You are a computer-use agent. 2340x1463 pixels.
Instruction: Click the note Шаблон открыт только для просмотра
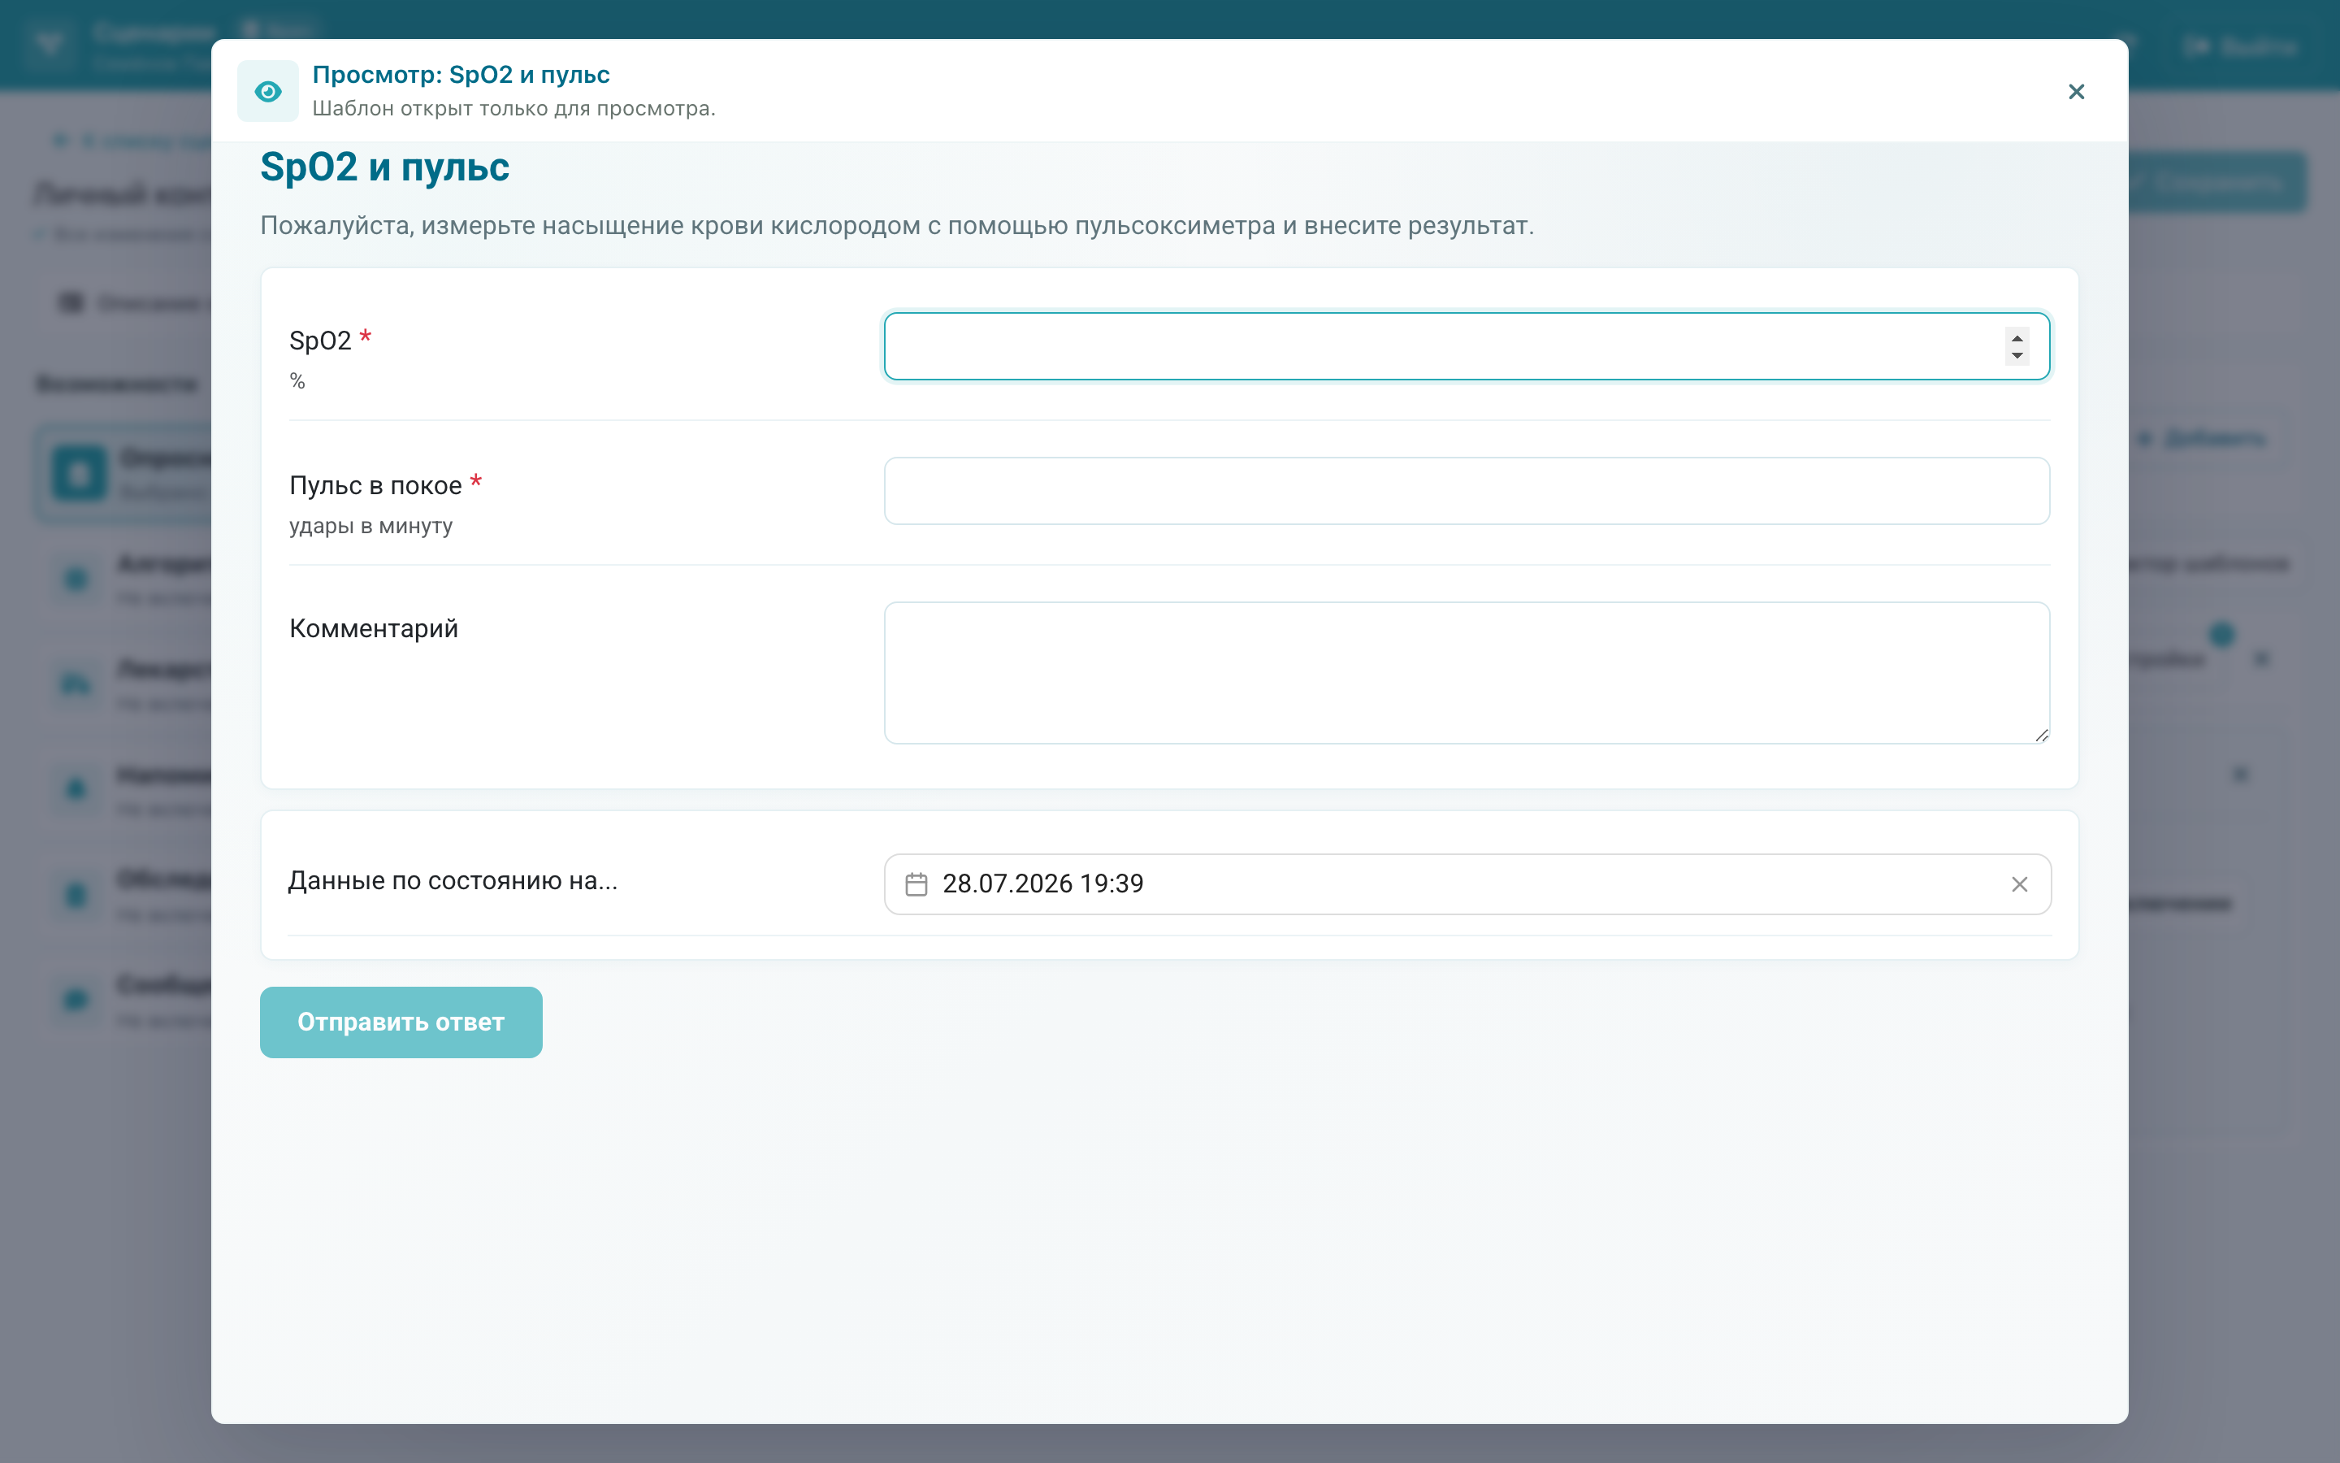pos(513,108)
